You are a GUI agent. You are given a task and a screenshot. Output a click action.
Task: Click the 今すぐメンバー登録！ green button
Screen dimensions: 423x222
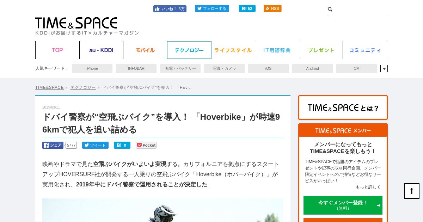(x=343, y=205)
